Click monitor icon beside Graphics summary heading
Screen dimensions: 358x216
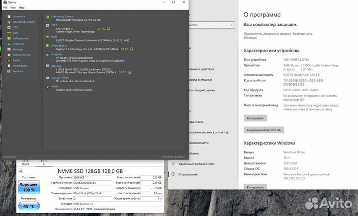point(48,54)
